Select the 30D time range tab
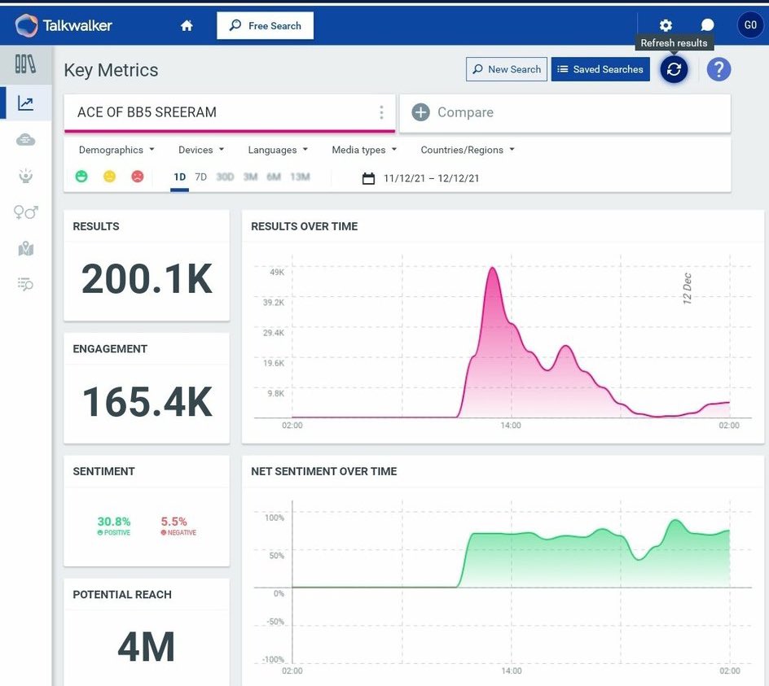 (x=225, y=177)
